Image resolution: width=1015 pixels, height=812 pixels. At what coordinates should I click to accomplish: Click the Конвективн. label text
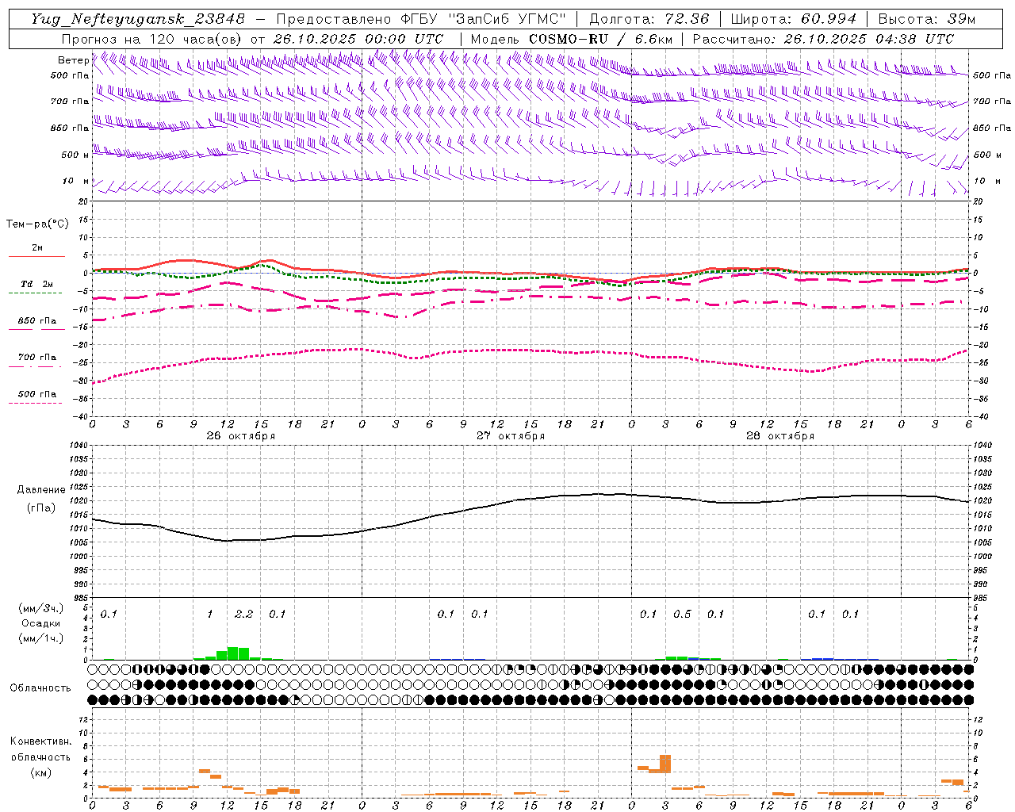click(x=41, y=741)
